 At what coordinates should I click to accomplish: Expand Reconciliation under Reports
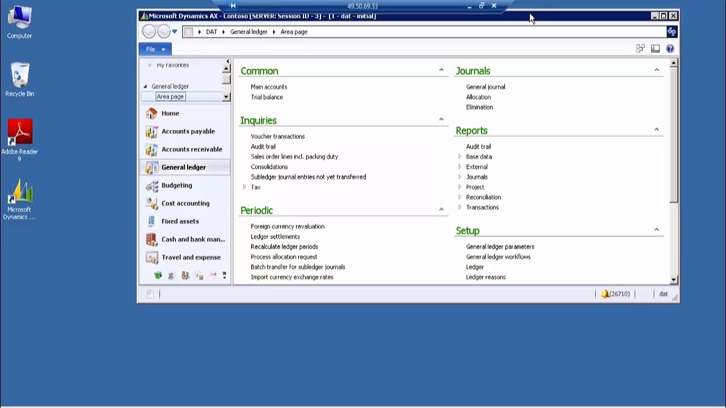point(460,197)
